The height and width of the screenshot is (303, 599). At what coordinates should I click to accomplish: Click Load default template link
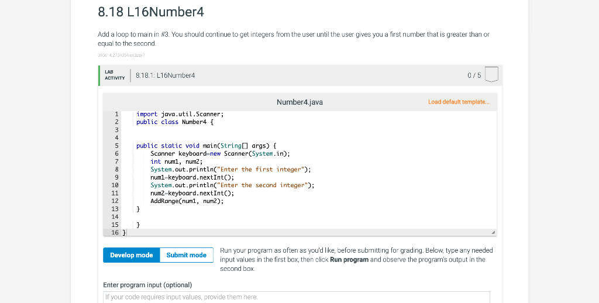coord(459,102)
